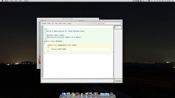Click the 'public class Rechnen' line

tap(53, 41)
